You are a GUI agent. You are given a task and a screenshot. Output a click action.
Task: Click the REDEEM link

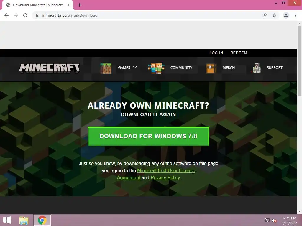(239, 53)
